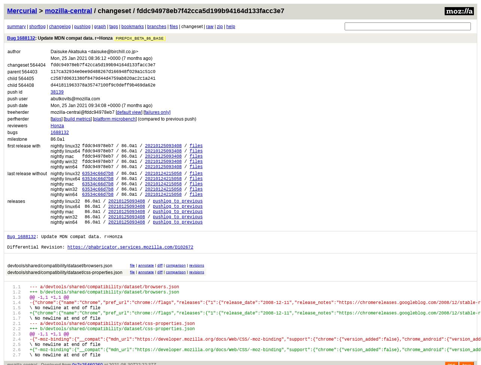Show the graph view
Viewport: 481px width, 365px height.
[100, 27]
